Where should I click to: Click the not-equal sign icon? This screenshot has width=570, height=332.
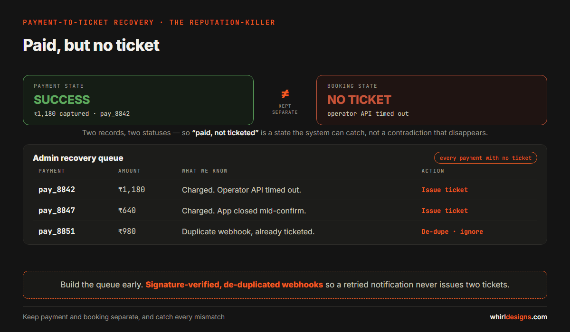pyautogui.click(x=285, y=94)
